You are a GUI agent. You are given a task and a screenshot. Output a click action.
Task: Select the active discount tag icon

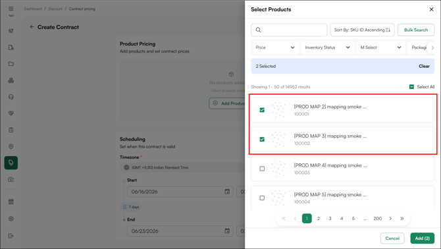tap(11, 163)
